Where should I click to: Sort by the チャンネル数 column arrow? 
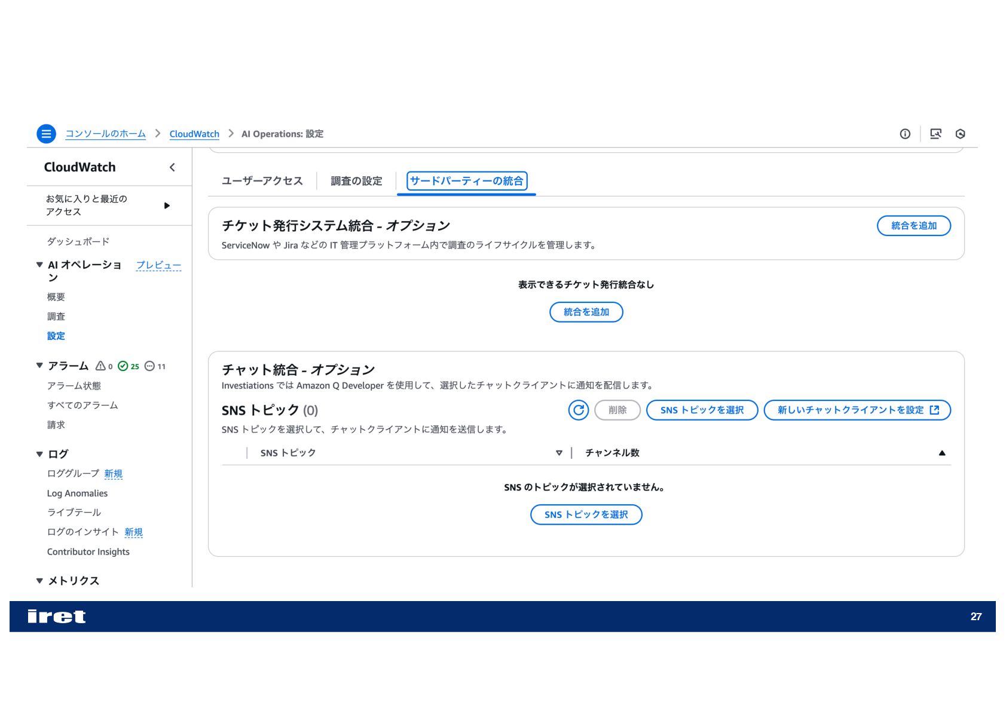click(942, 453)
